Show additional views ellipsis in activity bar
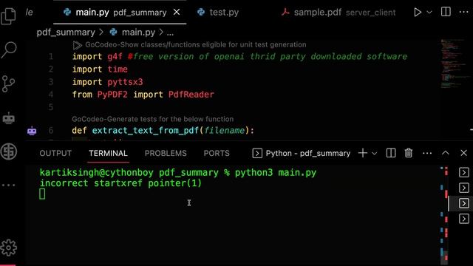Image resolution: width=473 pixels, height=266 pixels. coord(8,185)
